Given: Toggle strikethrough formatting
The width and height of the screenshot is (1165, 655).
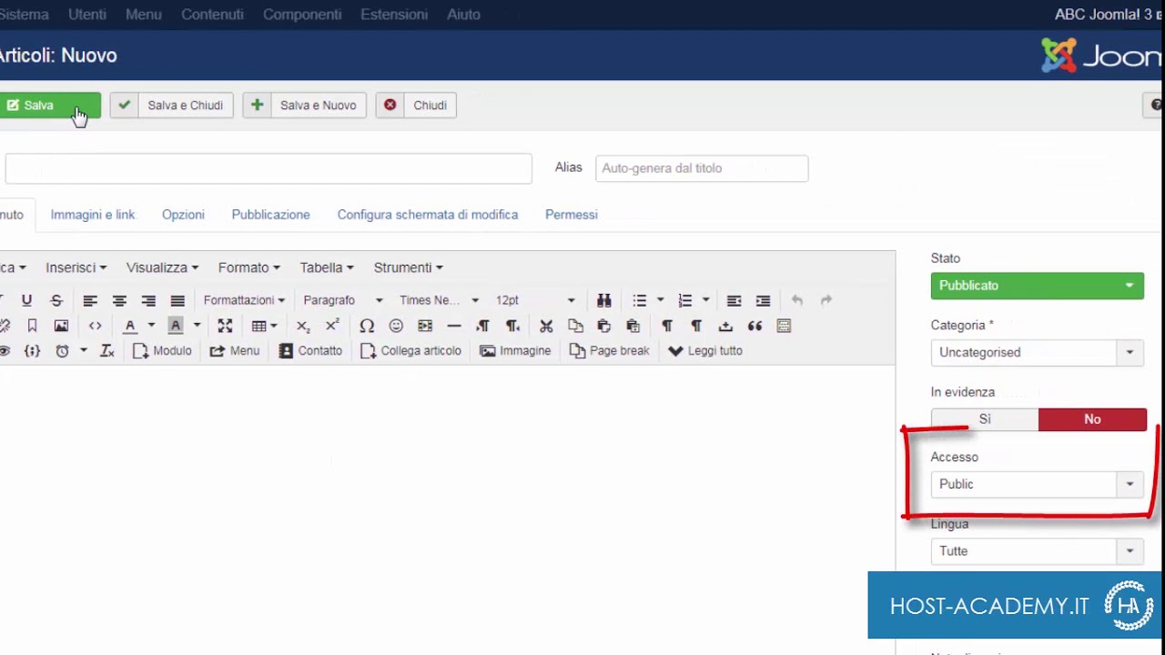Looking at the screenshot, I should tap(56, 300).
